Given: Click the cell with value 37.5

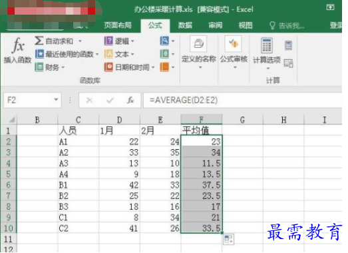Looking at the screenshot, I should tap(202, 185).
